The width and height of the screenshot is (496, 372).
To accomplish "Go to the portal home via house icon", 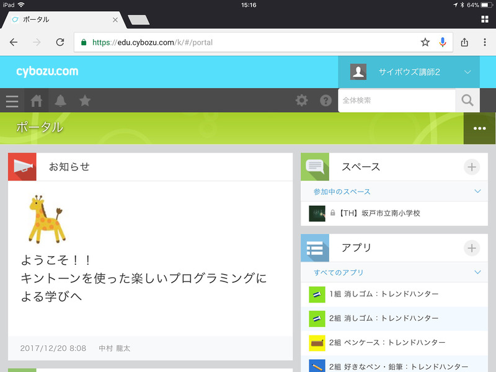I will click(36, 101).
